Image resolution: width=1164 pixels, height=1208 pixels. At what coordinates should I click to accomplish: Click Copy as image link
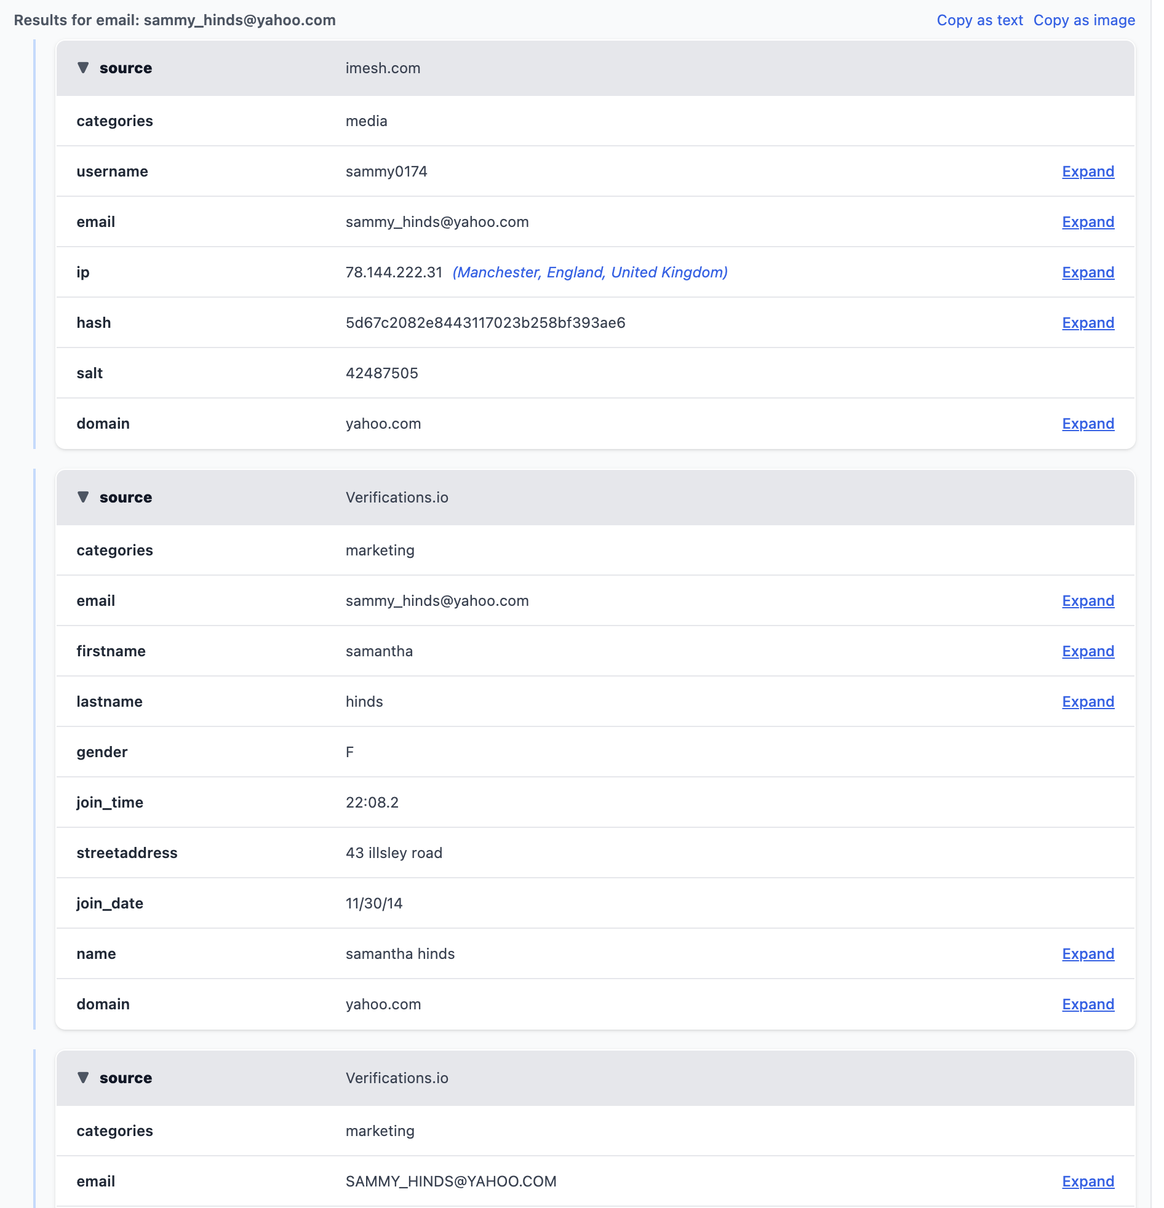click(x=1083, y=20)
